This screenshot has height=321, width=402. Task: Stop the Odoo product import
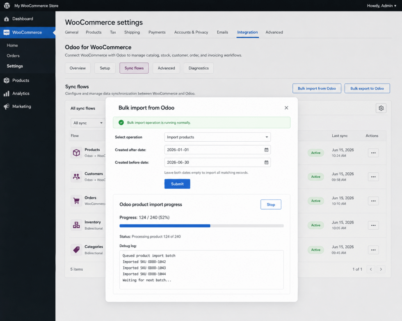[x=271, y=205]
